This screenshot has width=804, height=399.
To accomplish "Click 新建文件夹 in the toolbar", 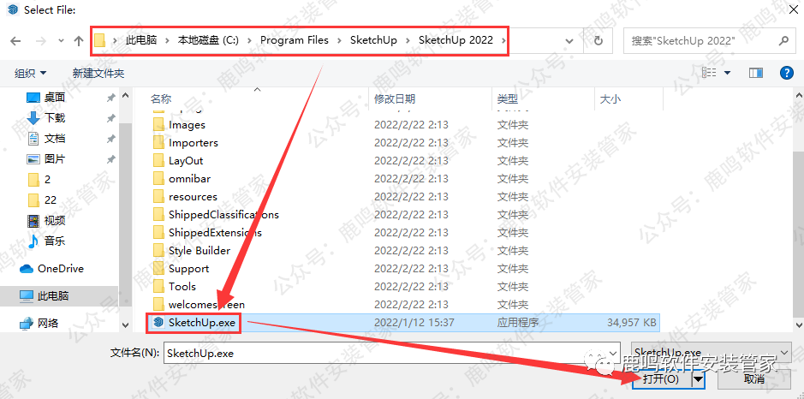I will (x=98, y=74).
